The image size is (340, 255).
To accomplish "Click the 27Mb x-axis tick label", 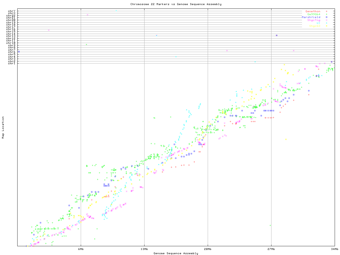I will pos(271,249).
